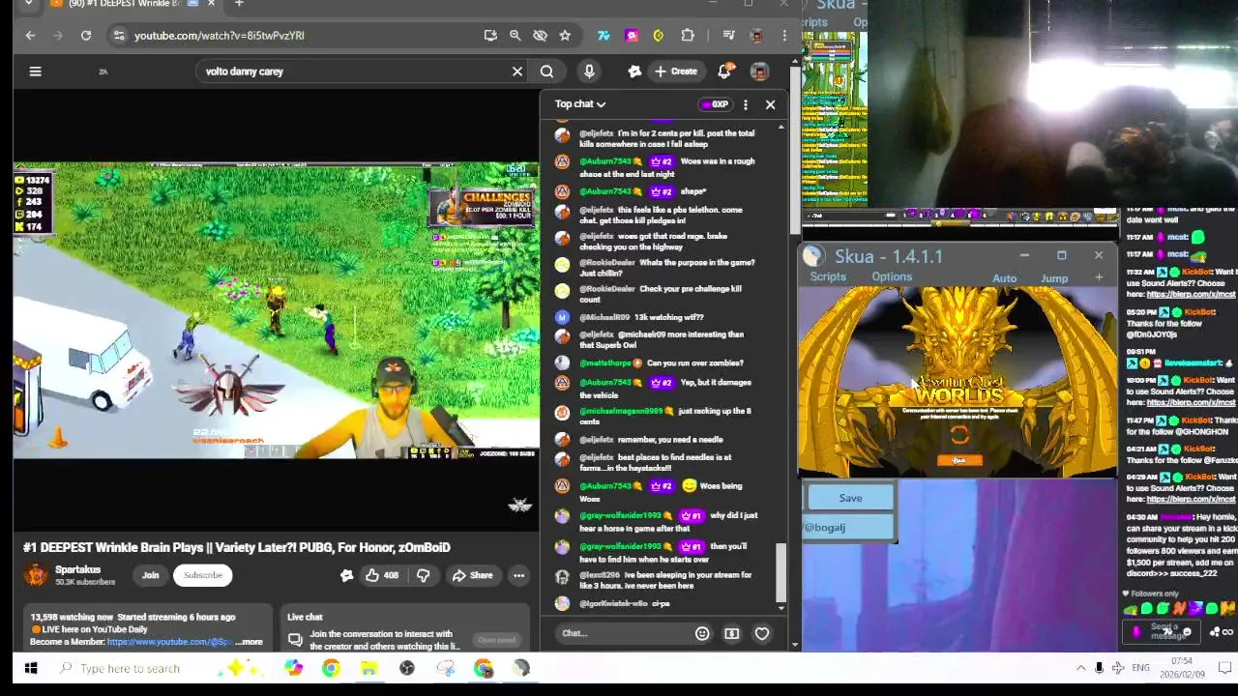Viewport: 1238px width, 696px height.
Task: Click the video player area
Action: point(277,309)
